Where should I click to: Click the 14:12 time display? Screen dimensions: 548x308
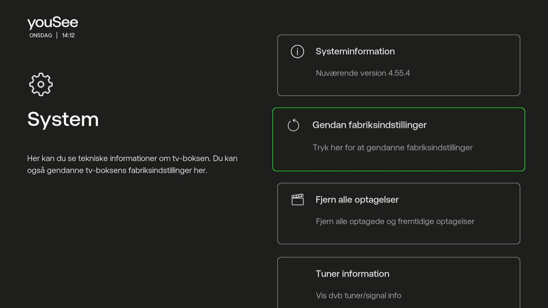click(x=68, y=35)
